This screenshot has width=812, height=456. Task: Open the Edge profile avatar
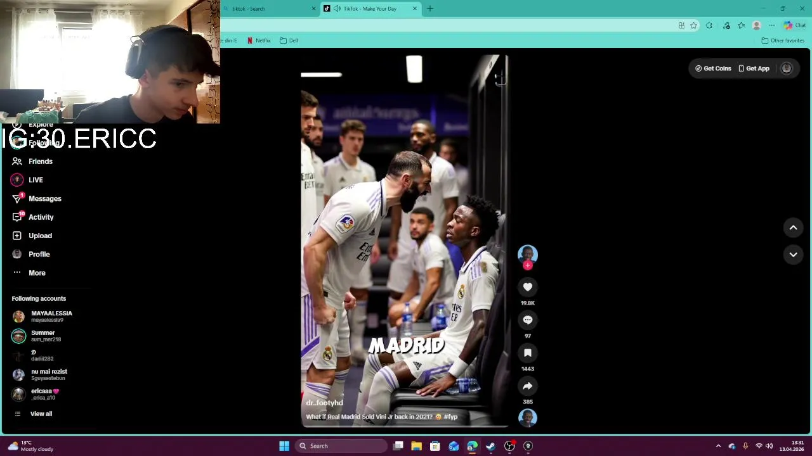point(756,25)
